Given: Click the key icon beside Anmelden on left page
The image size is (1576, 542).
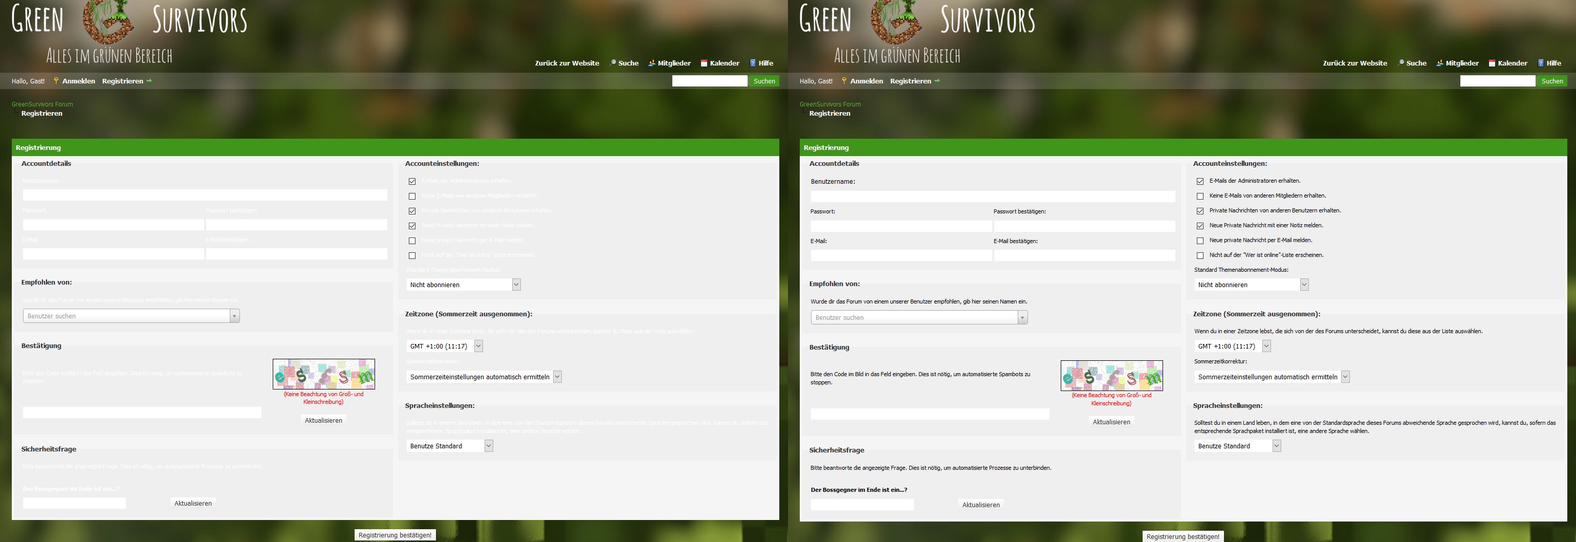Looking at the screenshot, I should [x=56, y=81].
